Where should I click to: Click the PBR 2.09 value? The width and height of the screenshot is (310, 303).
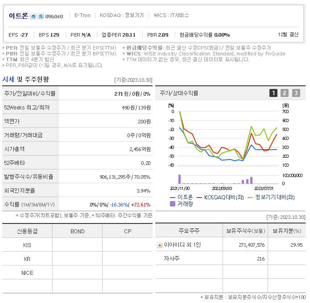158,35
